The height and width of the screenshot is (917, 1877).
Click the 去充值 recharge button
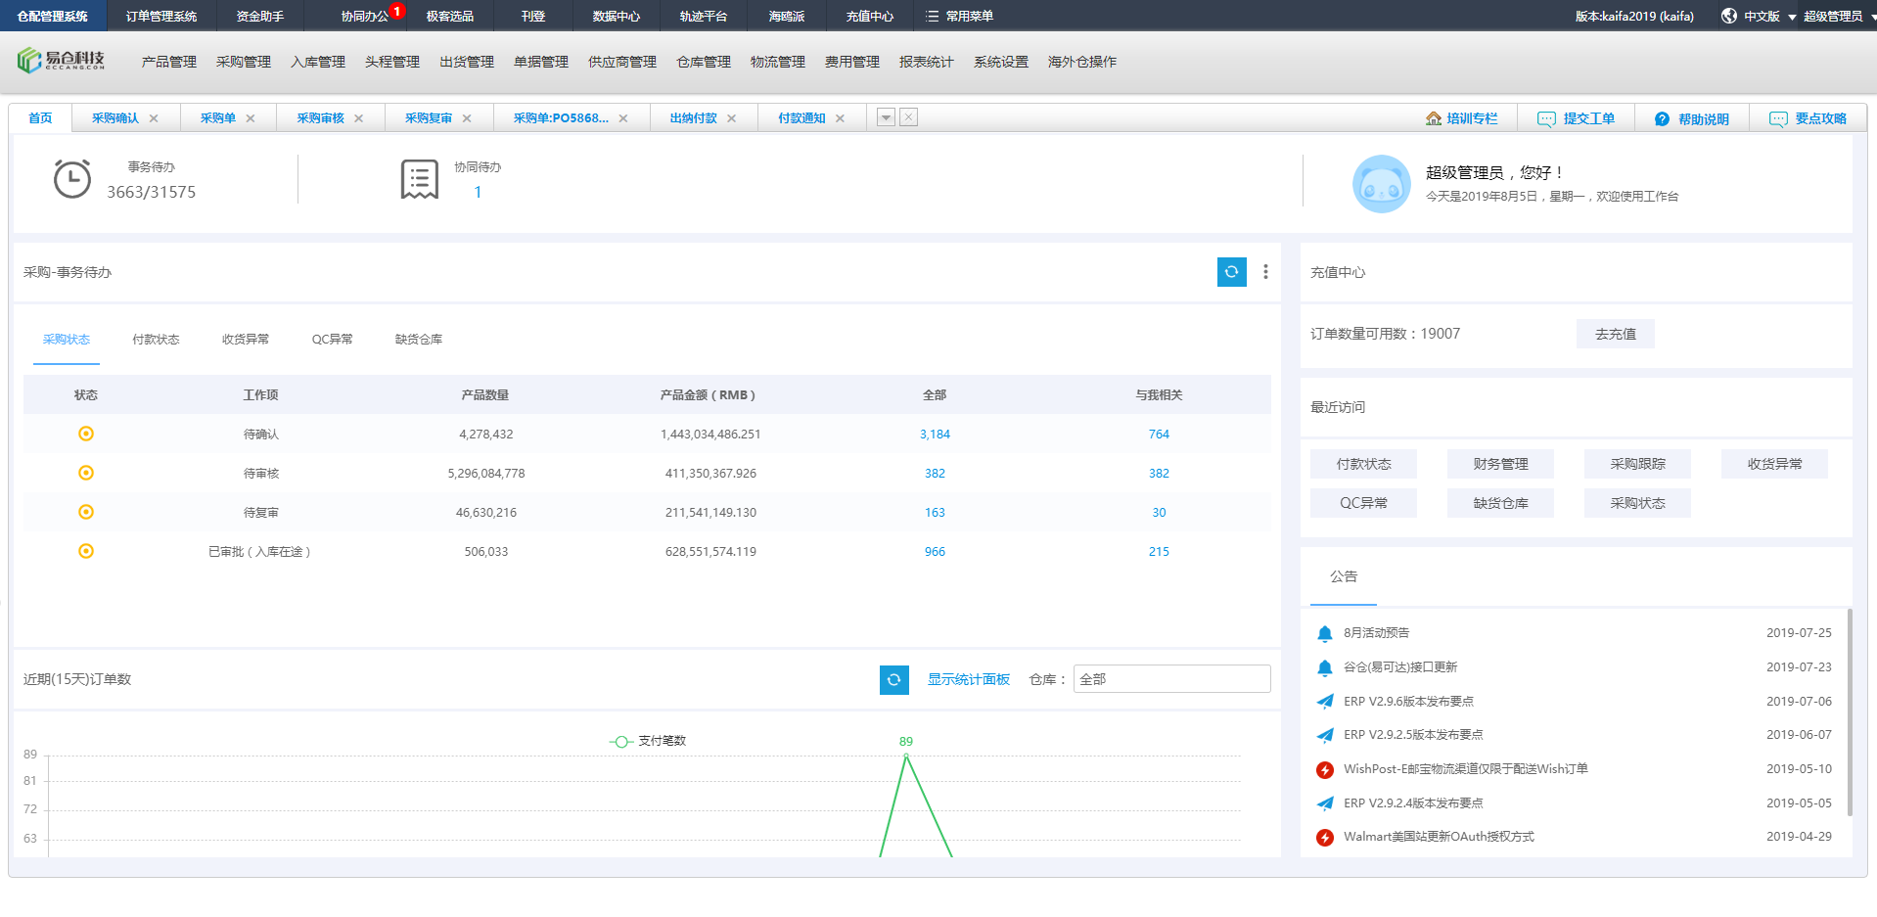point(1614,333)
